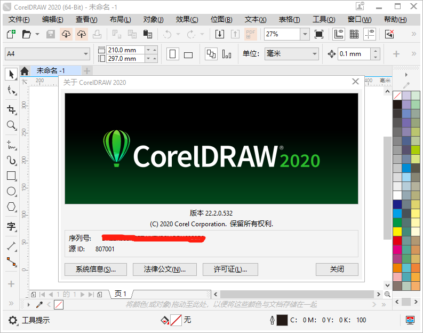Pick the red color swatch
The height and width of the screenshot is (333, 423).
(397, 241)
